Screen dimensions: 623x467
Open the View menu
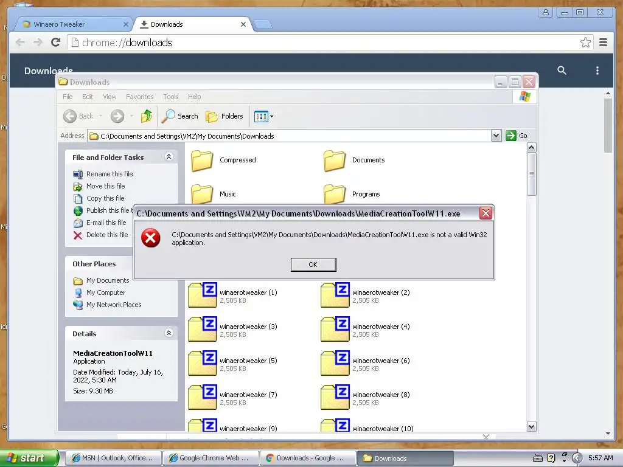[x=110, y=97]
